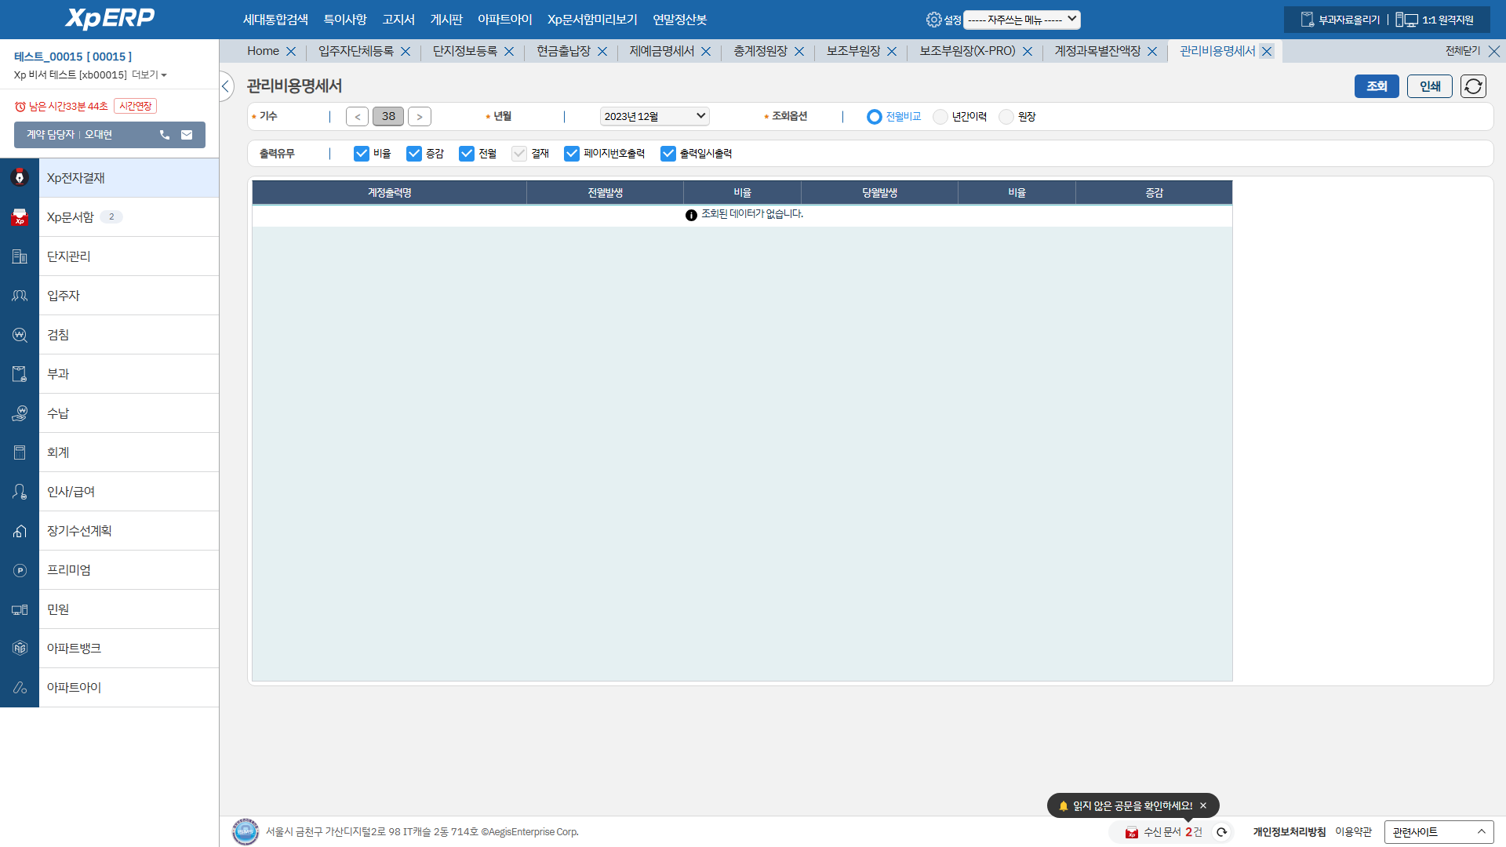Expand the 관련사이트 dropdown in footer

tap(1438, 832)
